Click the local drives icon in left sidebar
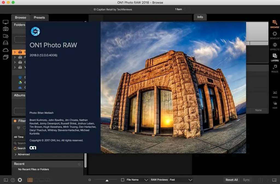 coord(5,43)
